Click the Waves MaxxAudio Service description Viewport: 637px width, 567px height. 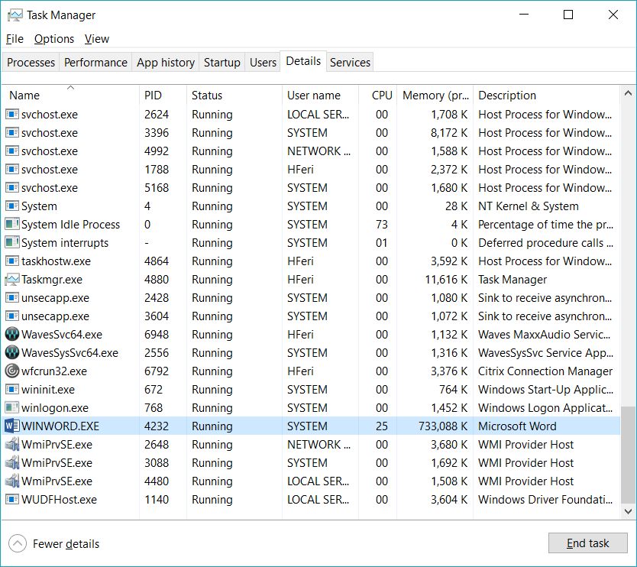(x=544, y=335)
